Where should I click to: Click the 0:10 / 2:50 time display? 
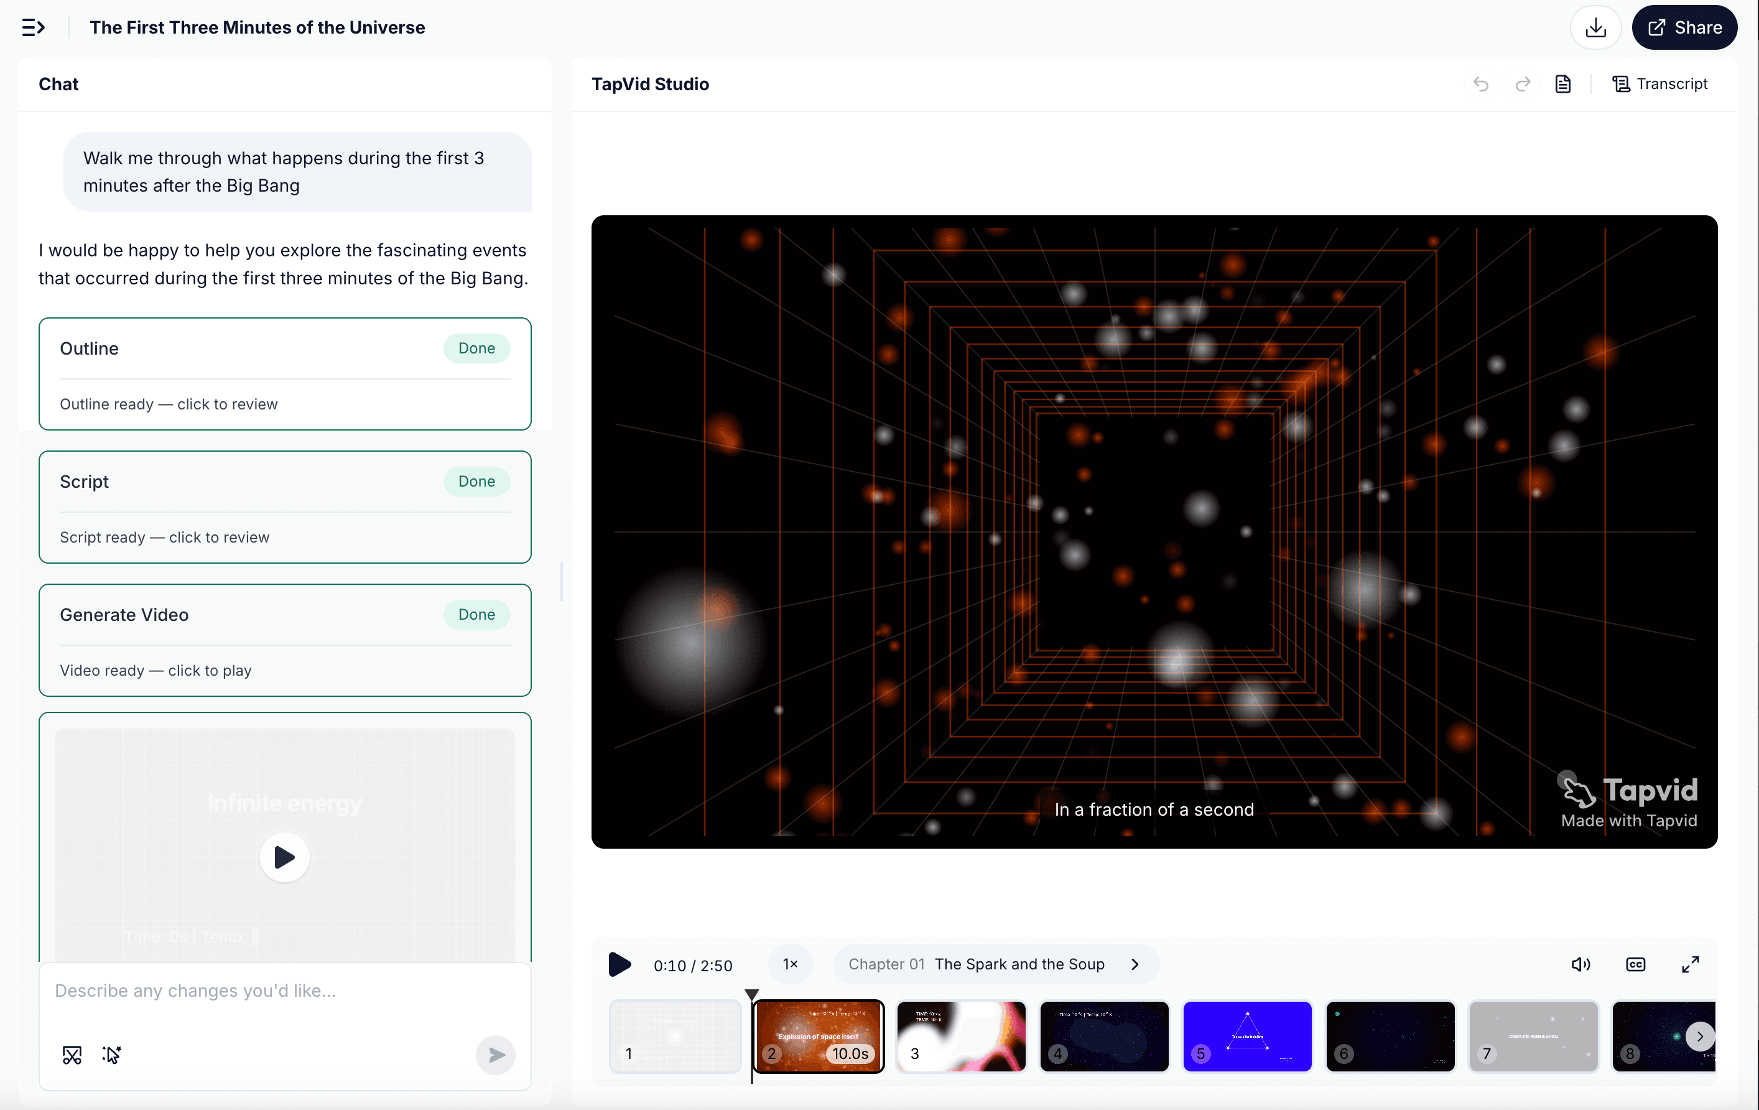tap(692, 965)
